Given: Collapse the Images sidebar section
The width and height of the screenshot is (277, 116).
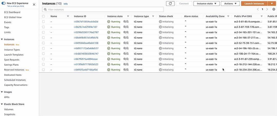Looking at the screenshot, I should coord(2,92).
